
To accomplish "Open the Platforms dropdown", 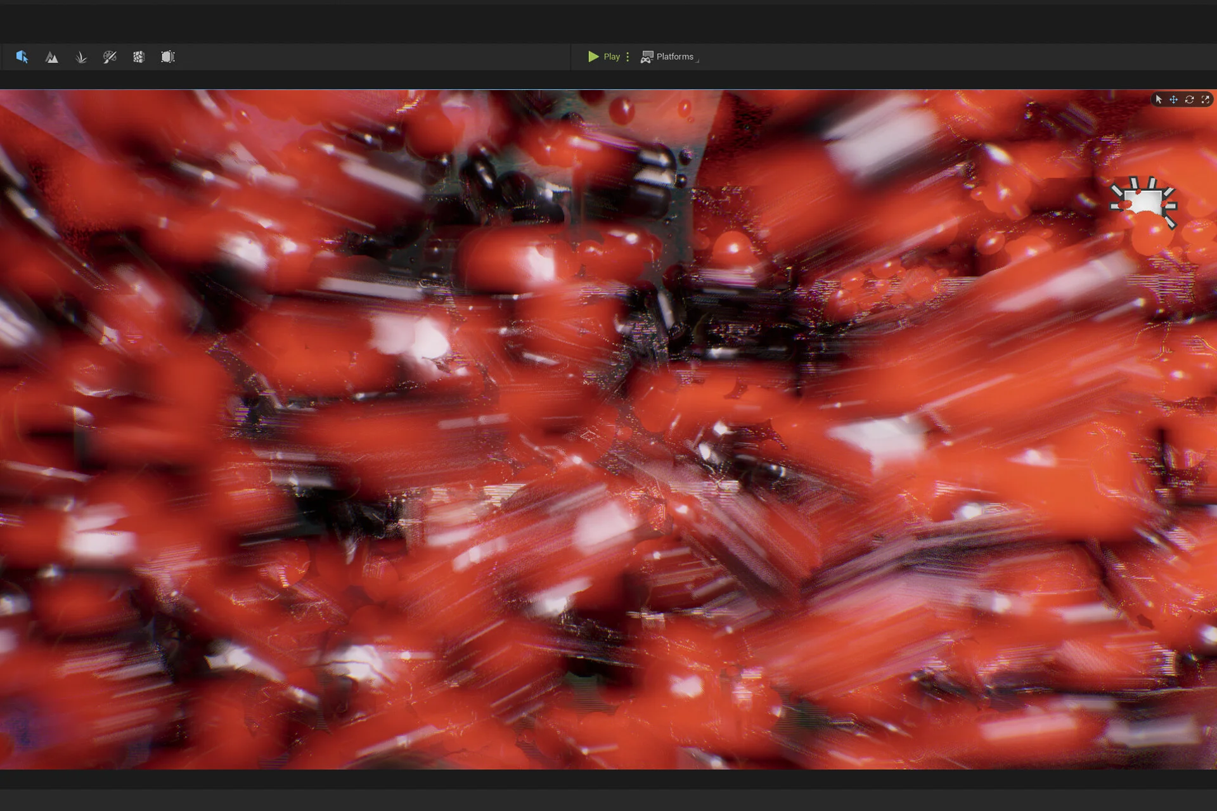I will (669, 57).
